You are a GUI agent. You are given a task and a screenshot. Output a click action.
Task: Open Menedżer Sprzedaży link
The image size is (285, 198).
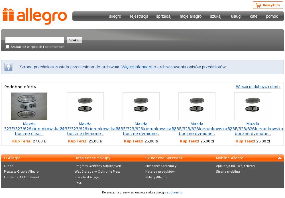161,166
